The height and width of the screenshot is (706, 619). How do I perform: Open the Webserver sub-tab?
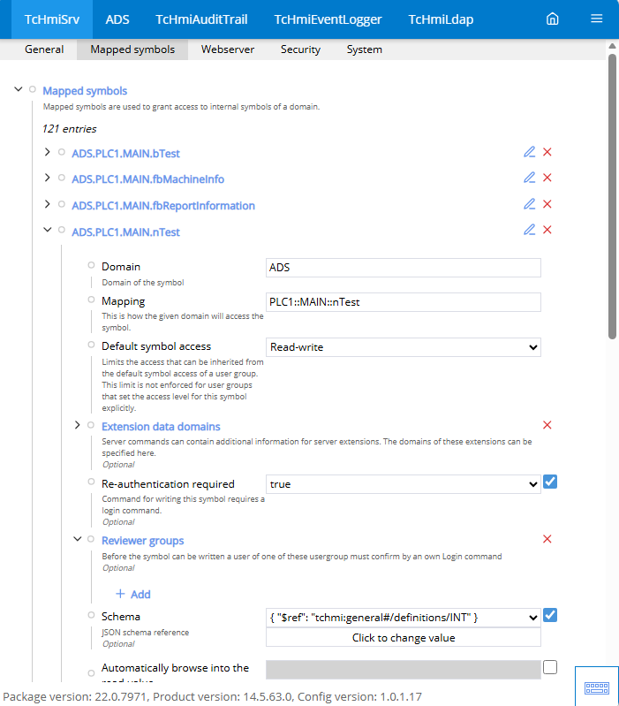228,49
